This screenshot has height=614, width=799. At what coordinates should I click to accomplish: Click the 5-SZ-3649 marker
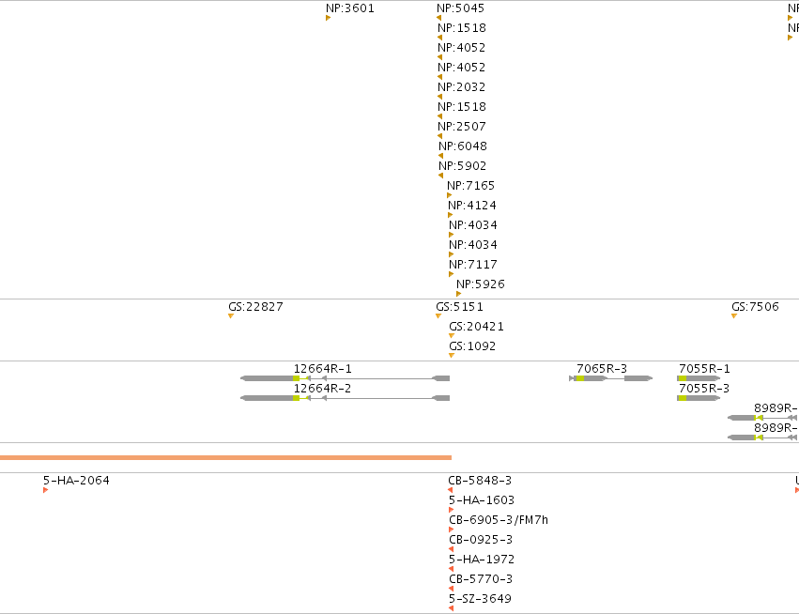click(x=451, y=608)
